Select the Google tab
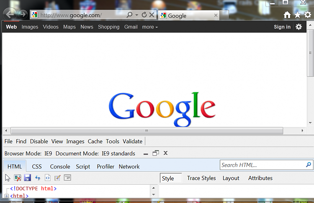 coord(189,15)
